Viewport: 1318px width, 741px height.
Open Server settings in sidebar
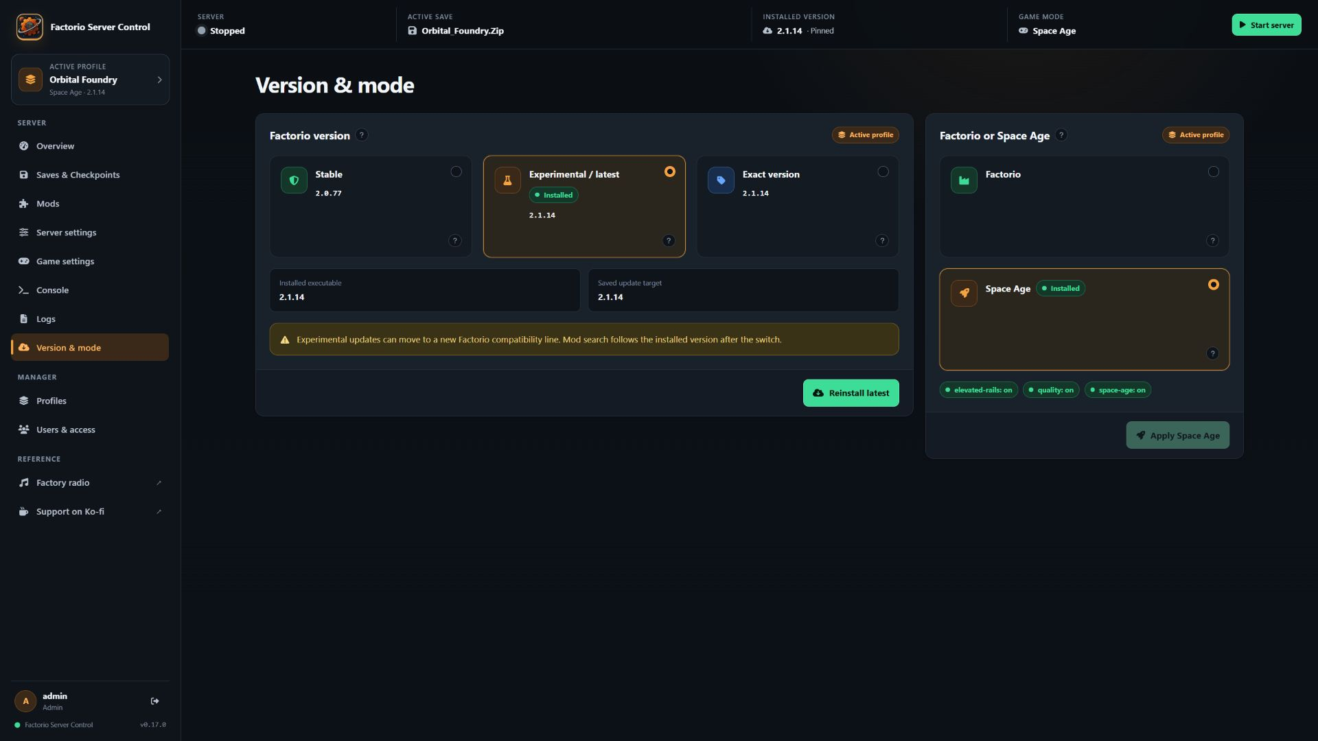pos(90,233)
